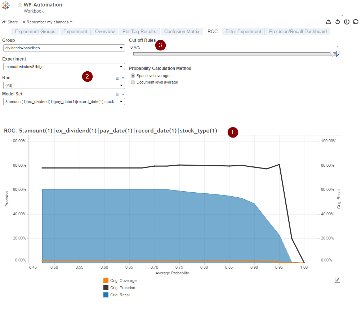Click the blue Orig. Recall legend swatch
The width and height of the screenshot is (361, 314).
(106, 295)
